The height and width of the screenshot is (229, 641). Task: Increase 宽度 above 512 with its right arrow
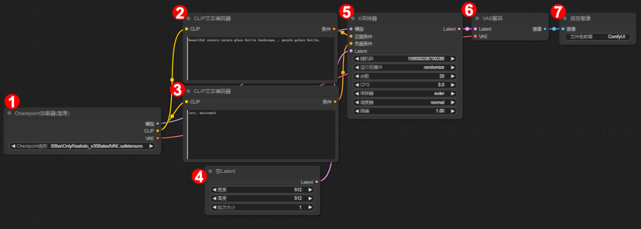310,190
